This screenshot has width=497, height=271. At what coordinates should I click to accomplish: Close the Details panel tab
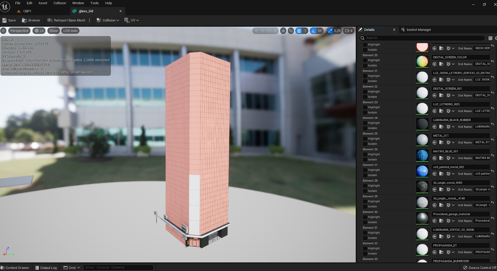[394, 30]
